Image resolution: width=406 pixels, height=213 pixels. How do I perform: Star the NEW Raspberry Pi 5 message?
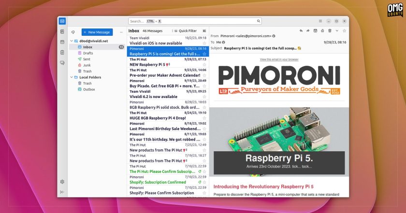204,65
